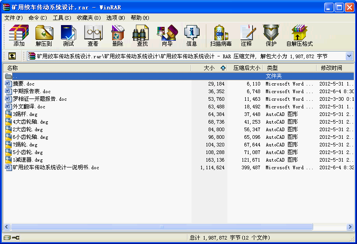
Task: Select the file 1减速器.dwg
Action: [x=28, y=160]
